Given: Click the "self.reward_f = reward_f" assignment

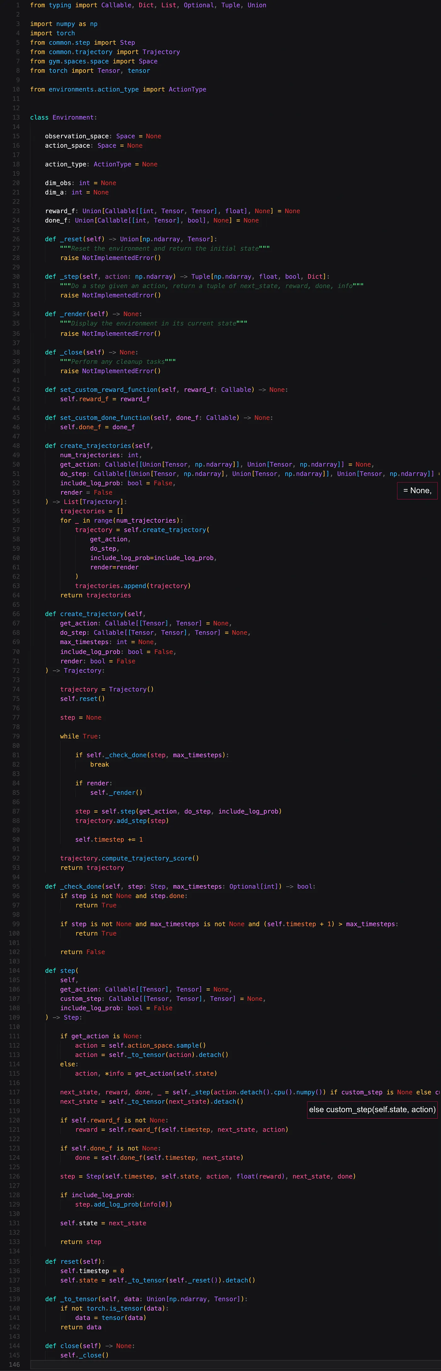Looking at the screenshot, I should 105,399.
